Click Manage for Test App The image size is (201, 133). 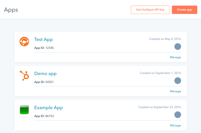pyautogui.click(x=176, y=57)
